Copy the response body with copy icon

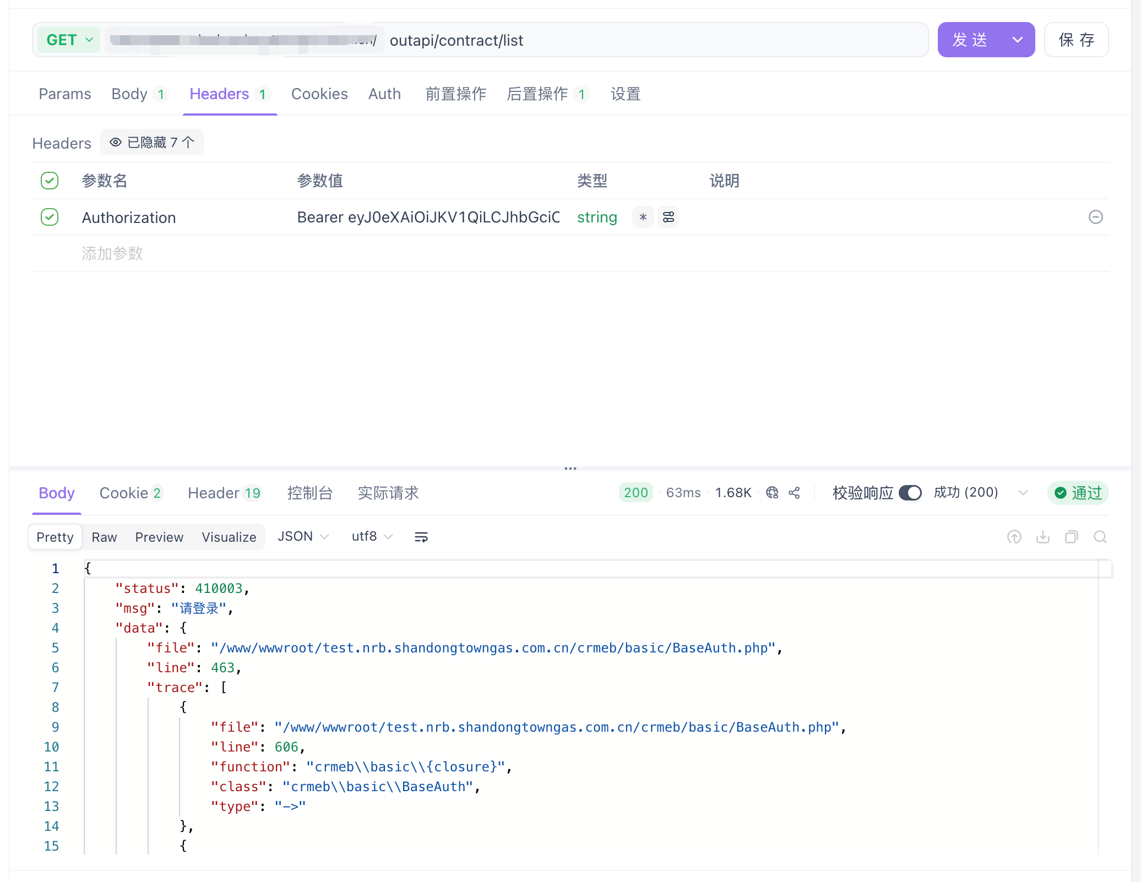[x=1072, y=537]
